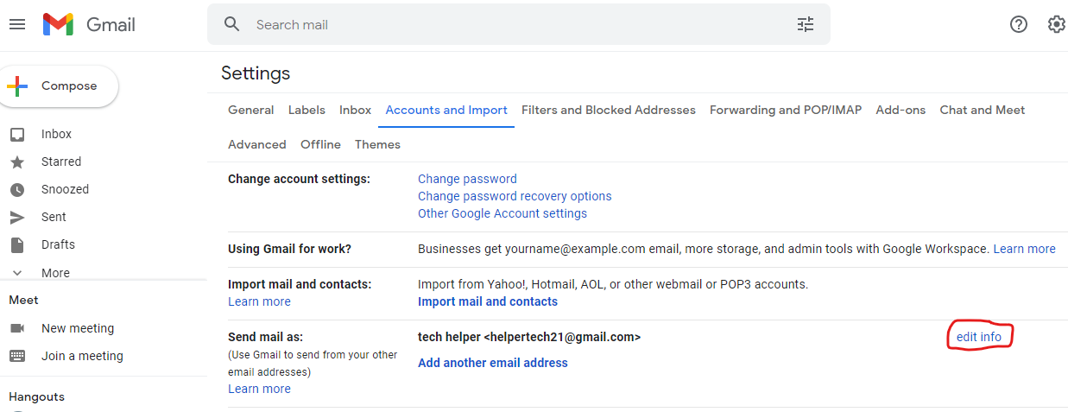Click the Inbox icon in sidebar
The height and width of the screenshot is (412, 1068).
pos(16,134)
